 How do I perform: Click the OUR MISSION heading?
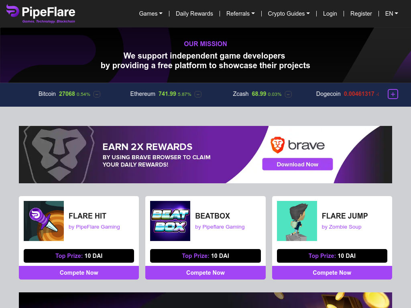pos(205,44)
